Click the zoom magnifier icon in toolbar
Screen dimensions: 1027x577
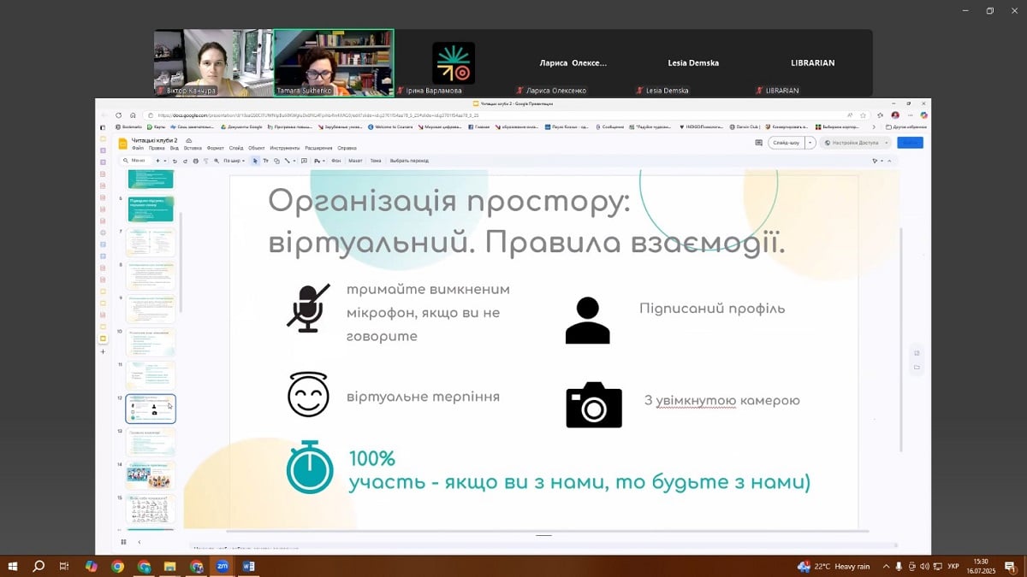[217, 161]
